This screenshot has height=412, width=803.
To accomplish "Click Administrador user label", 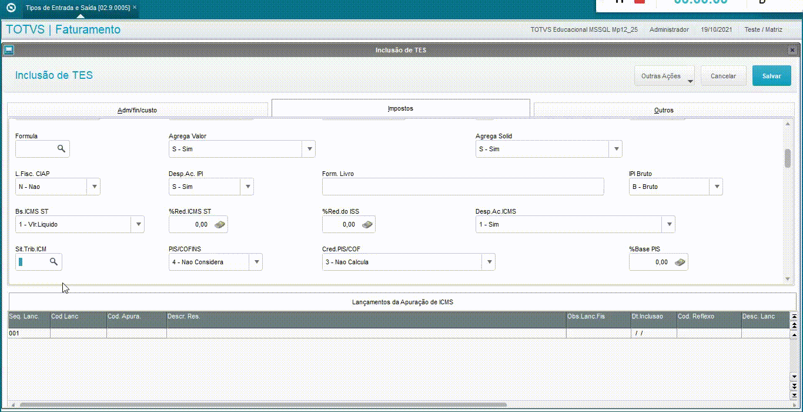I will pyautogui.click(x=669, y=29).
